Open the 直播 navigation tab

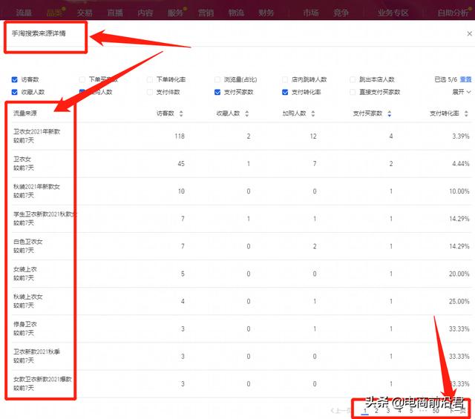[x=115, y=13]
